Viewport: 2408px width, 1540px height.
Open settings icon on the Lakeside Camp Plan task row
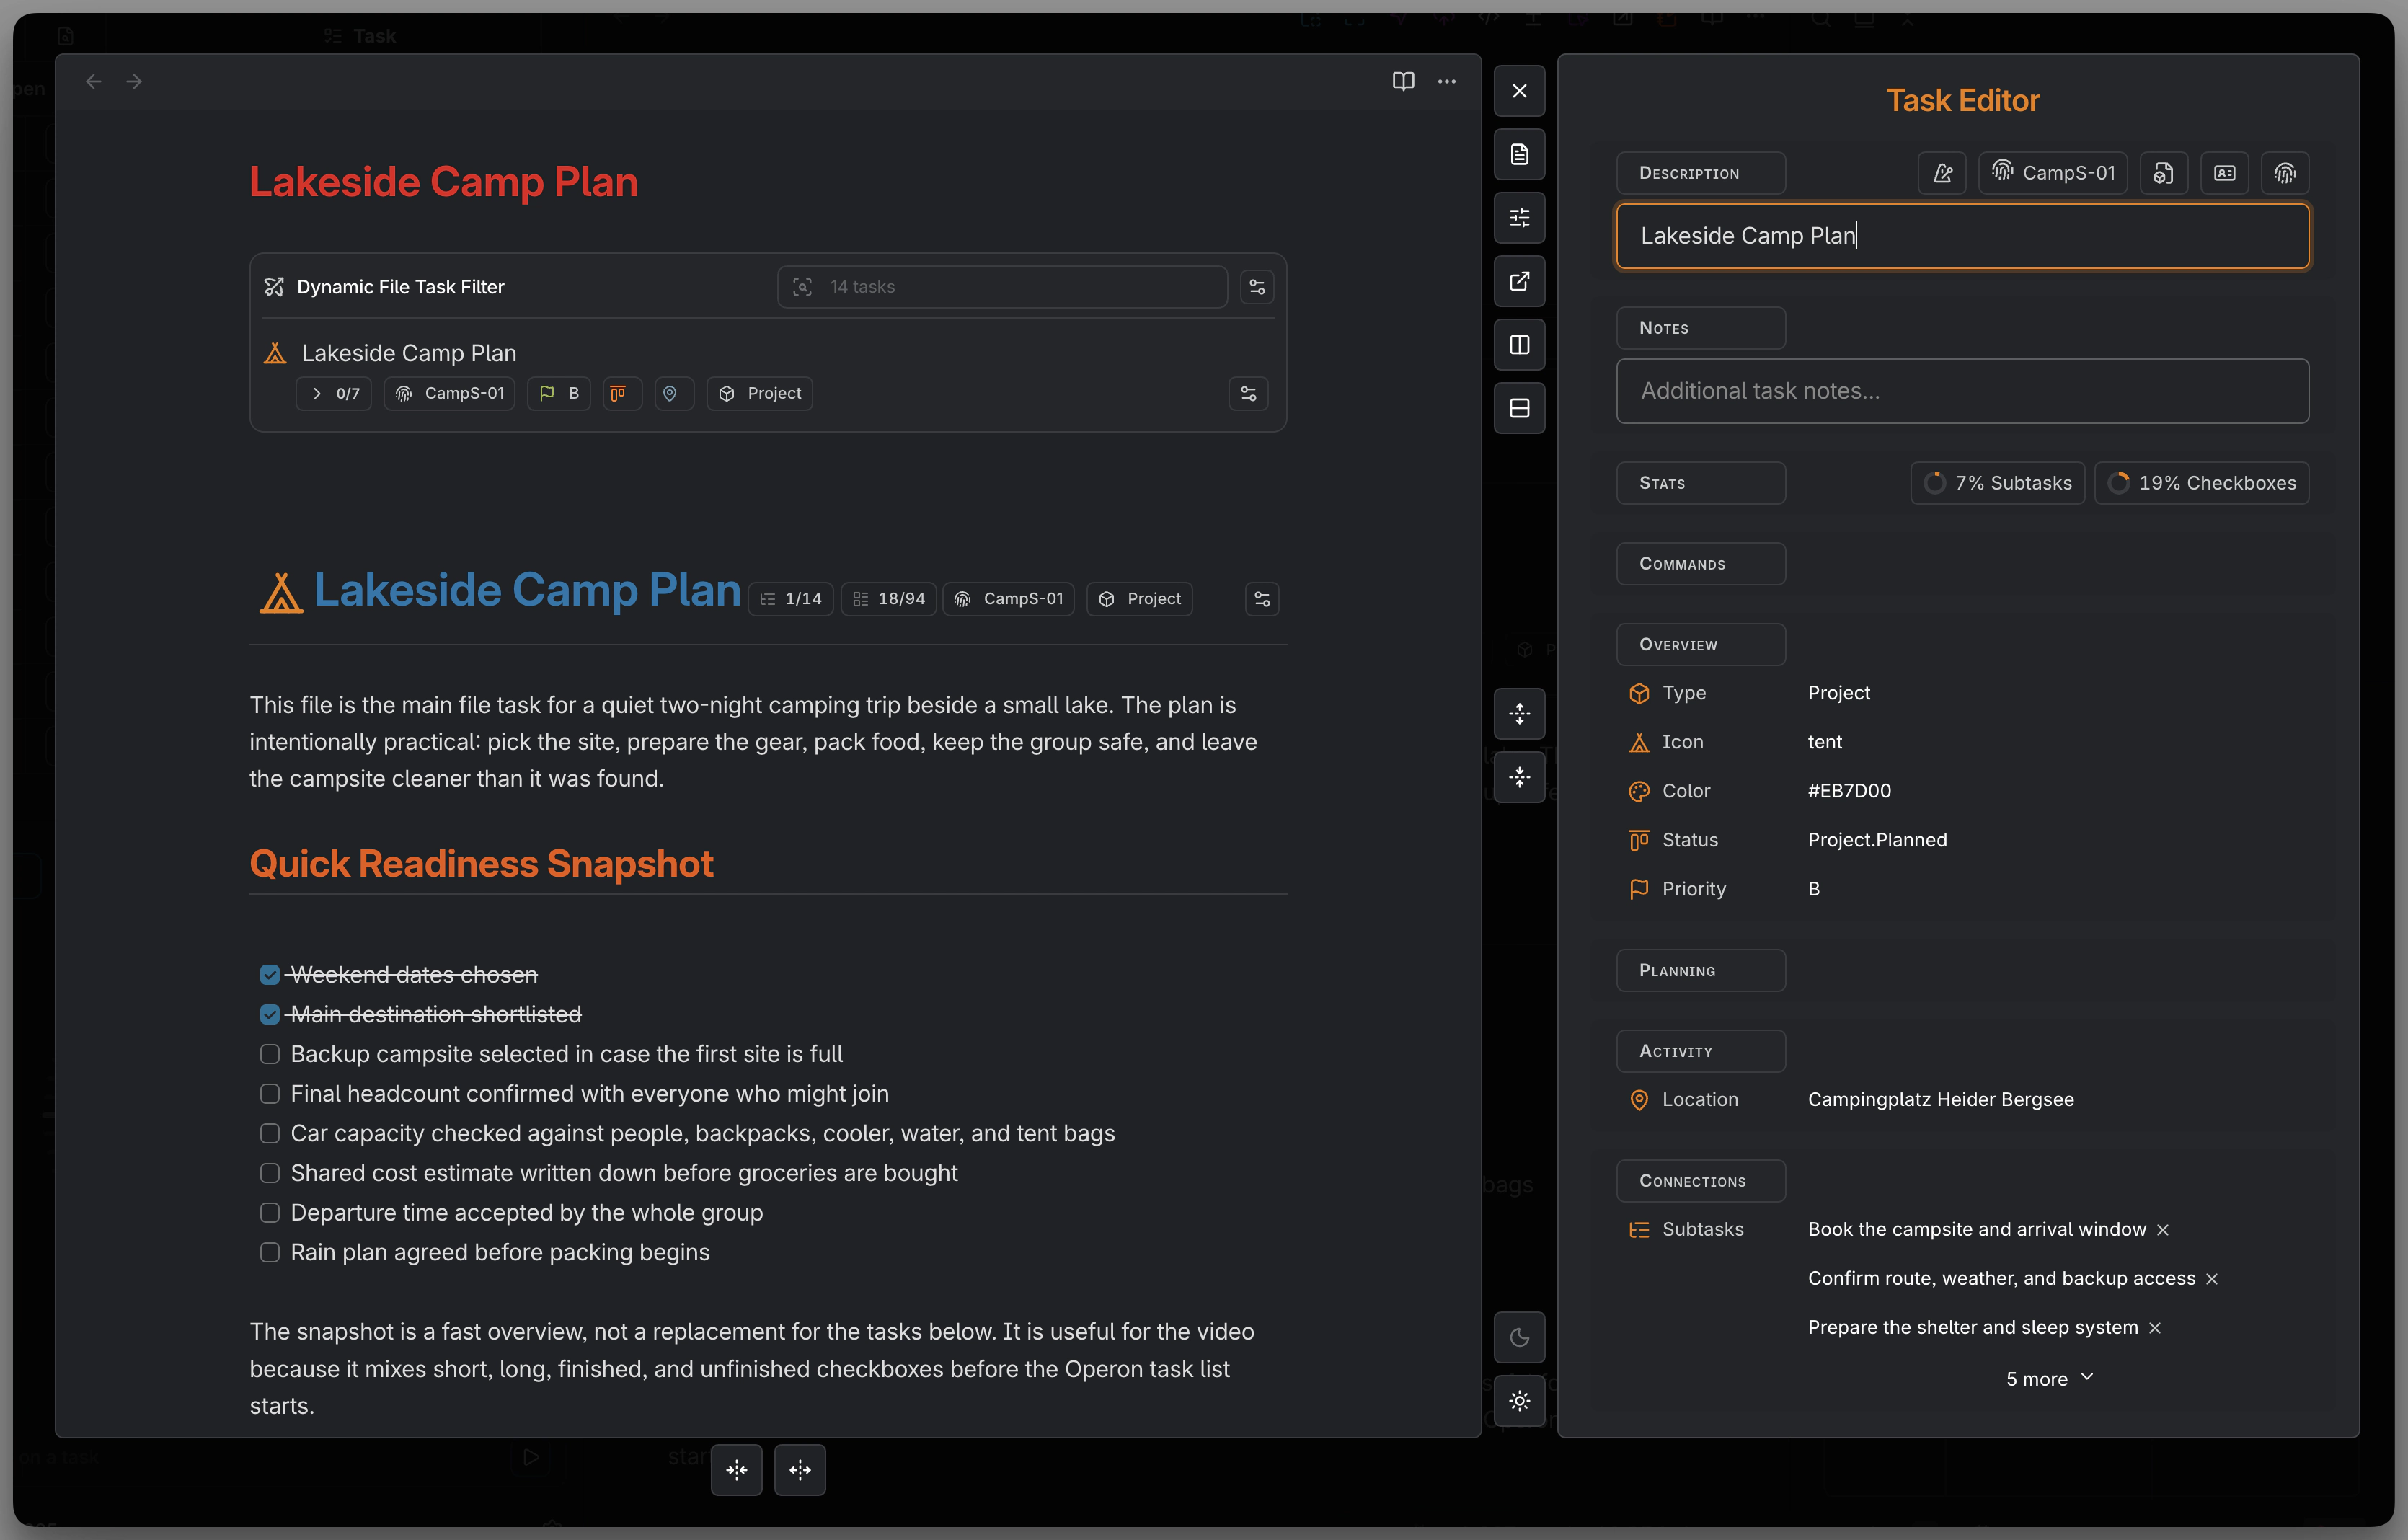(x=1248, y=393)
